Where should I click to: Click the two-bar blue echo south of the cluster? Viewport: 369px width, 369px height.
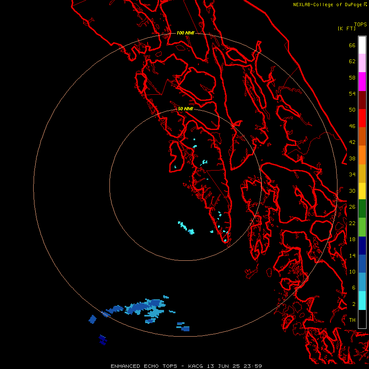(183, 327)
